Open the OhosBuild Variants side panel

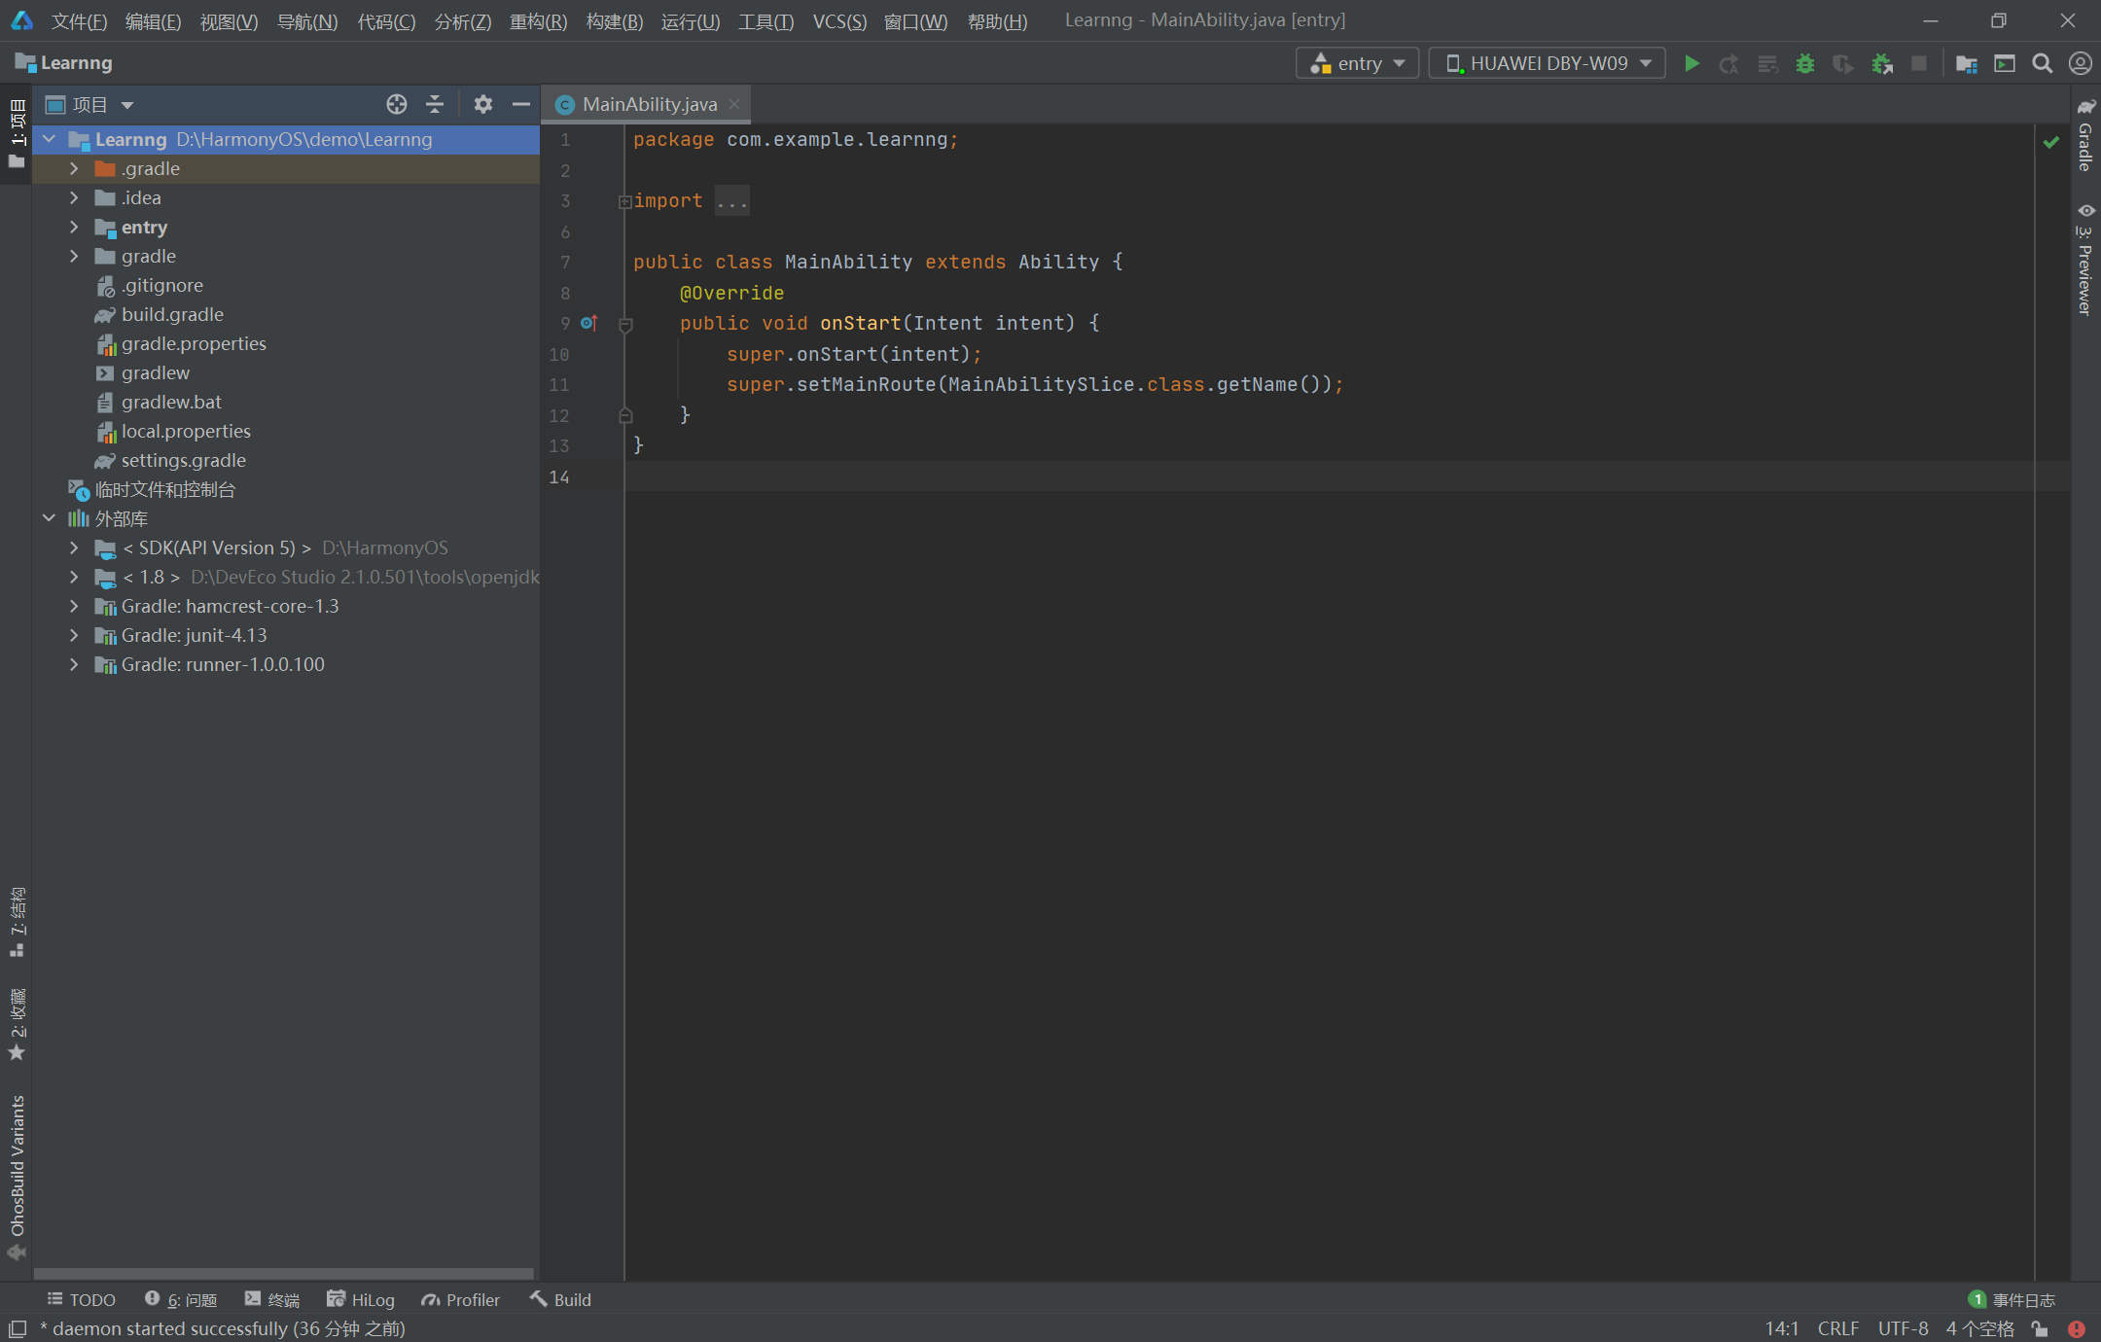click(17, 1178)
